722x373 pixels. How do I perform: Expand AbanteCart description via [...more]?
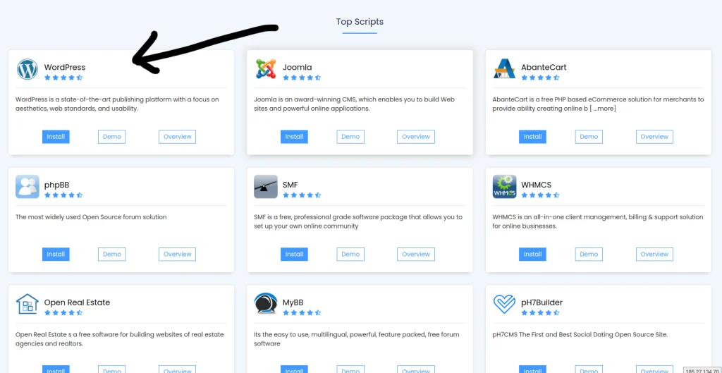point(602,109)
